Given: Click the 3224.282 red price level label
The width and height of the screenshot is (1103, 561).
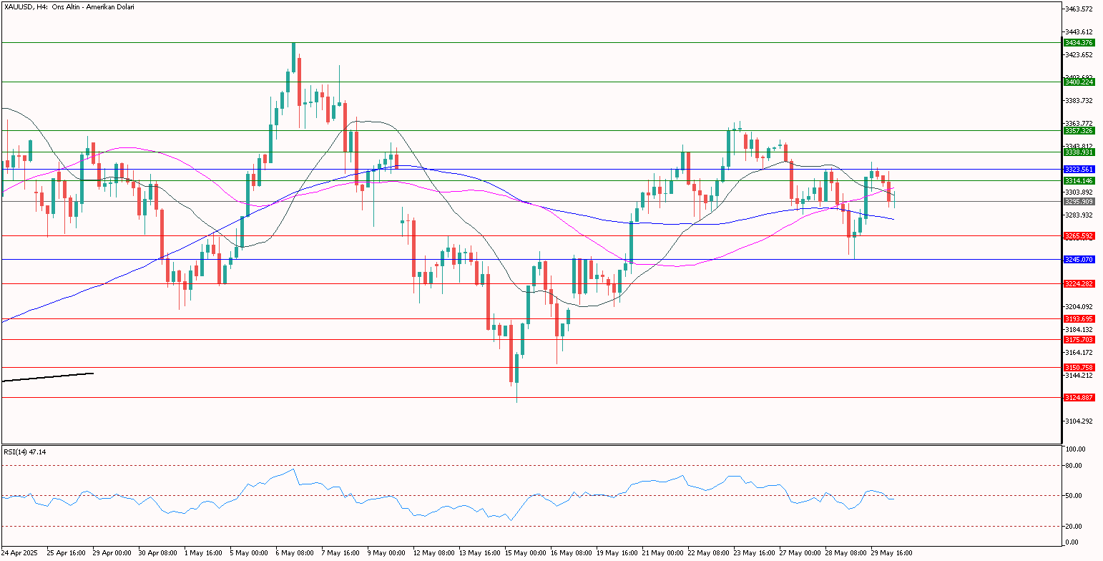Looking at the screenshot, I should pos(1079,283).
